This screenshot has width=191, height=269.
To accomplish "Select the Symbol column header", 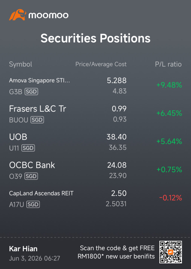I will pyautogui.click(x=20, y=64).
